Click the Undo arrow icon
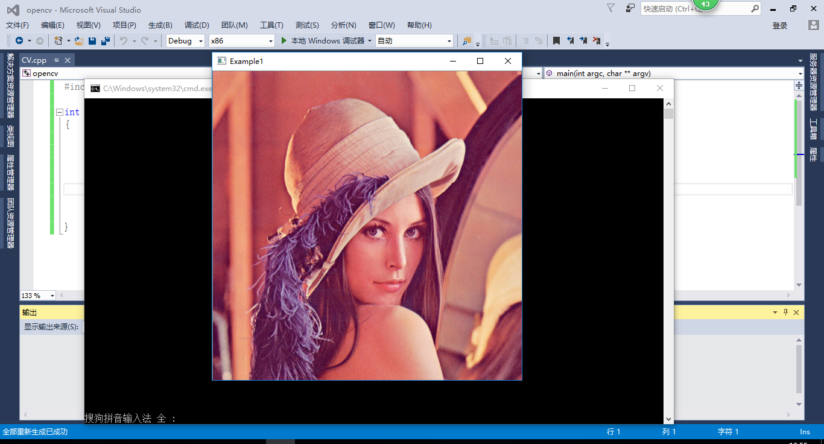824x444 pixels. pyautogui.click(x=123, y=40)
